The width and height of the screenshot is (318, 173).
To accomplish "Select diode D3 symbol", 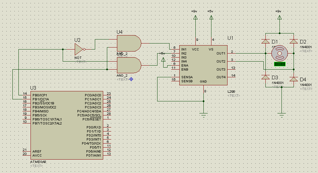I will [265, 77].
